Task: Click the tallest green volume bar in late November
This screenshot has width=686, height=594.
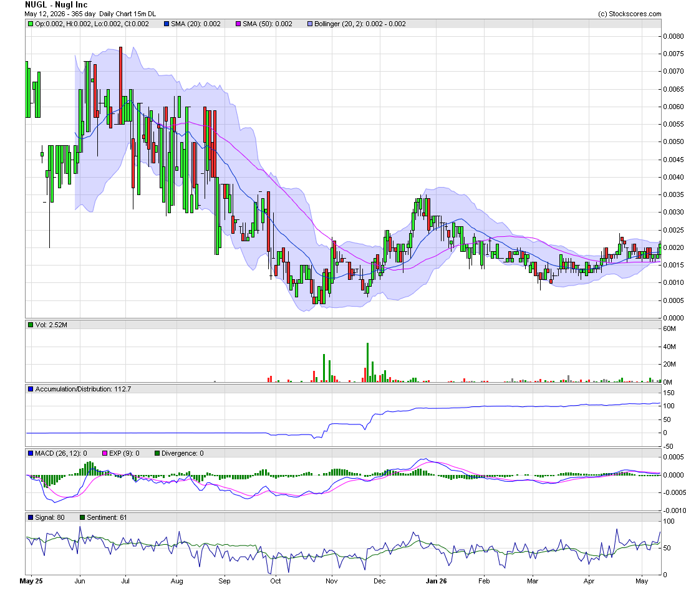Action: pos(367,363)
